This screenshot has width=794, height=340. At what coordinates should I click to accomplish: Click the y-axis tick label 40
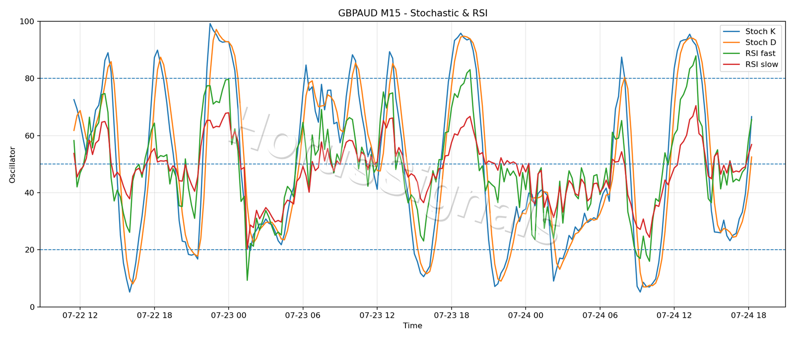(30, 193)
